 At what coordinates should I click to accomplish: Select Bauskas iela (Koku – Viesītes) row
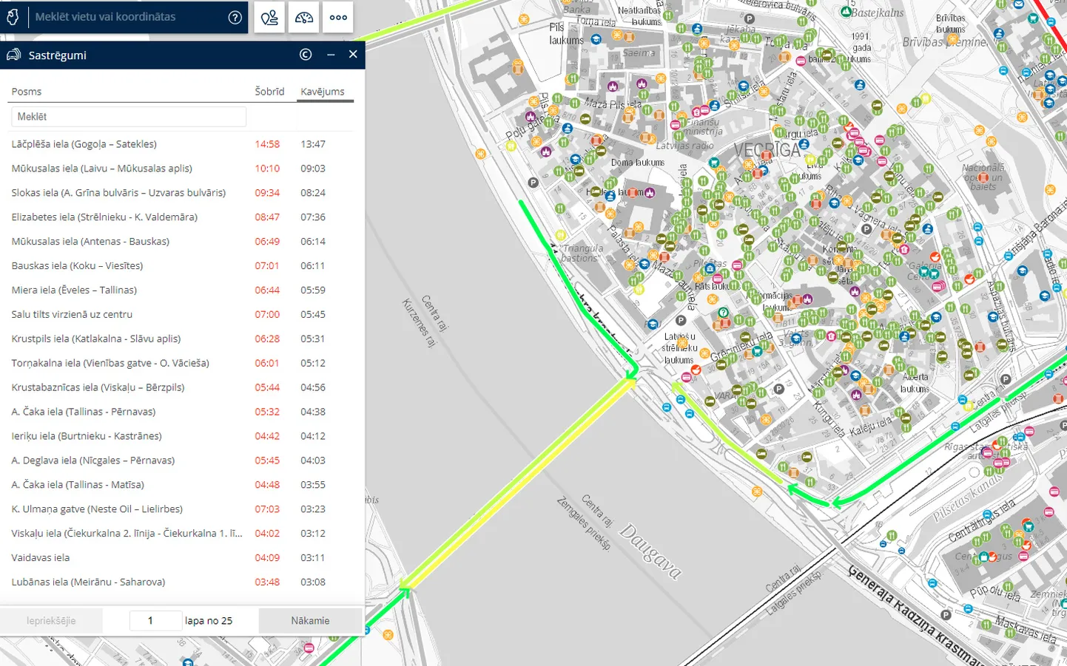182,266
